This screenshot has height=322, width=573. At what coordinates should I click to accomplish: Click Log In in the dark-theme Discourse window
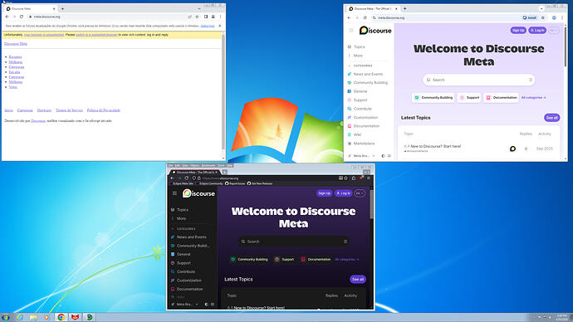(344, 193)
